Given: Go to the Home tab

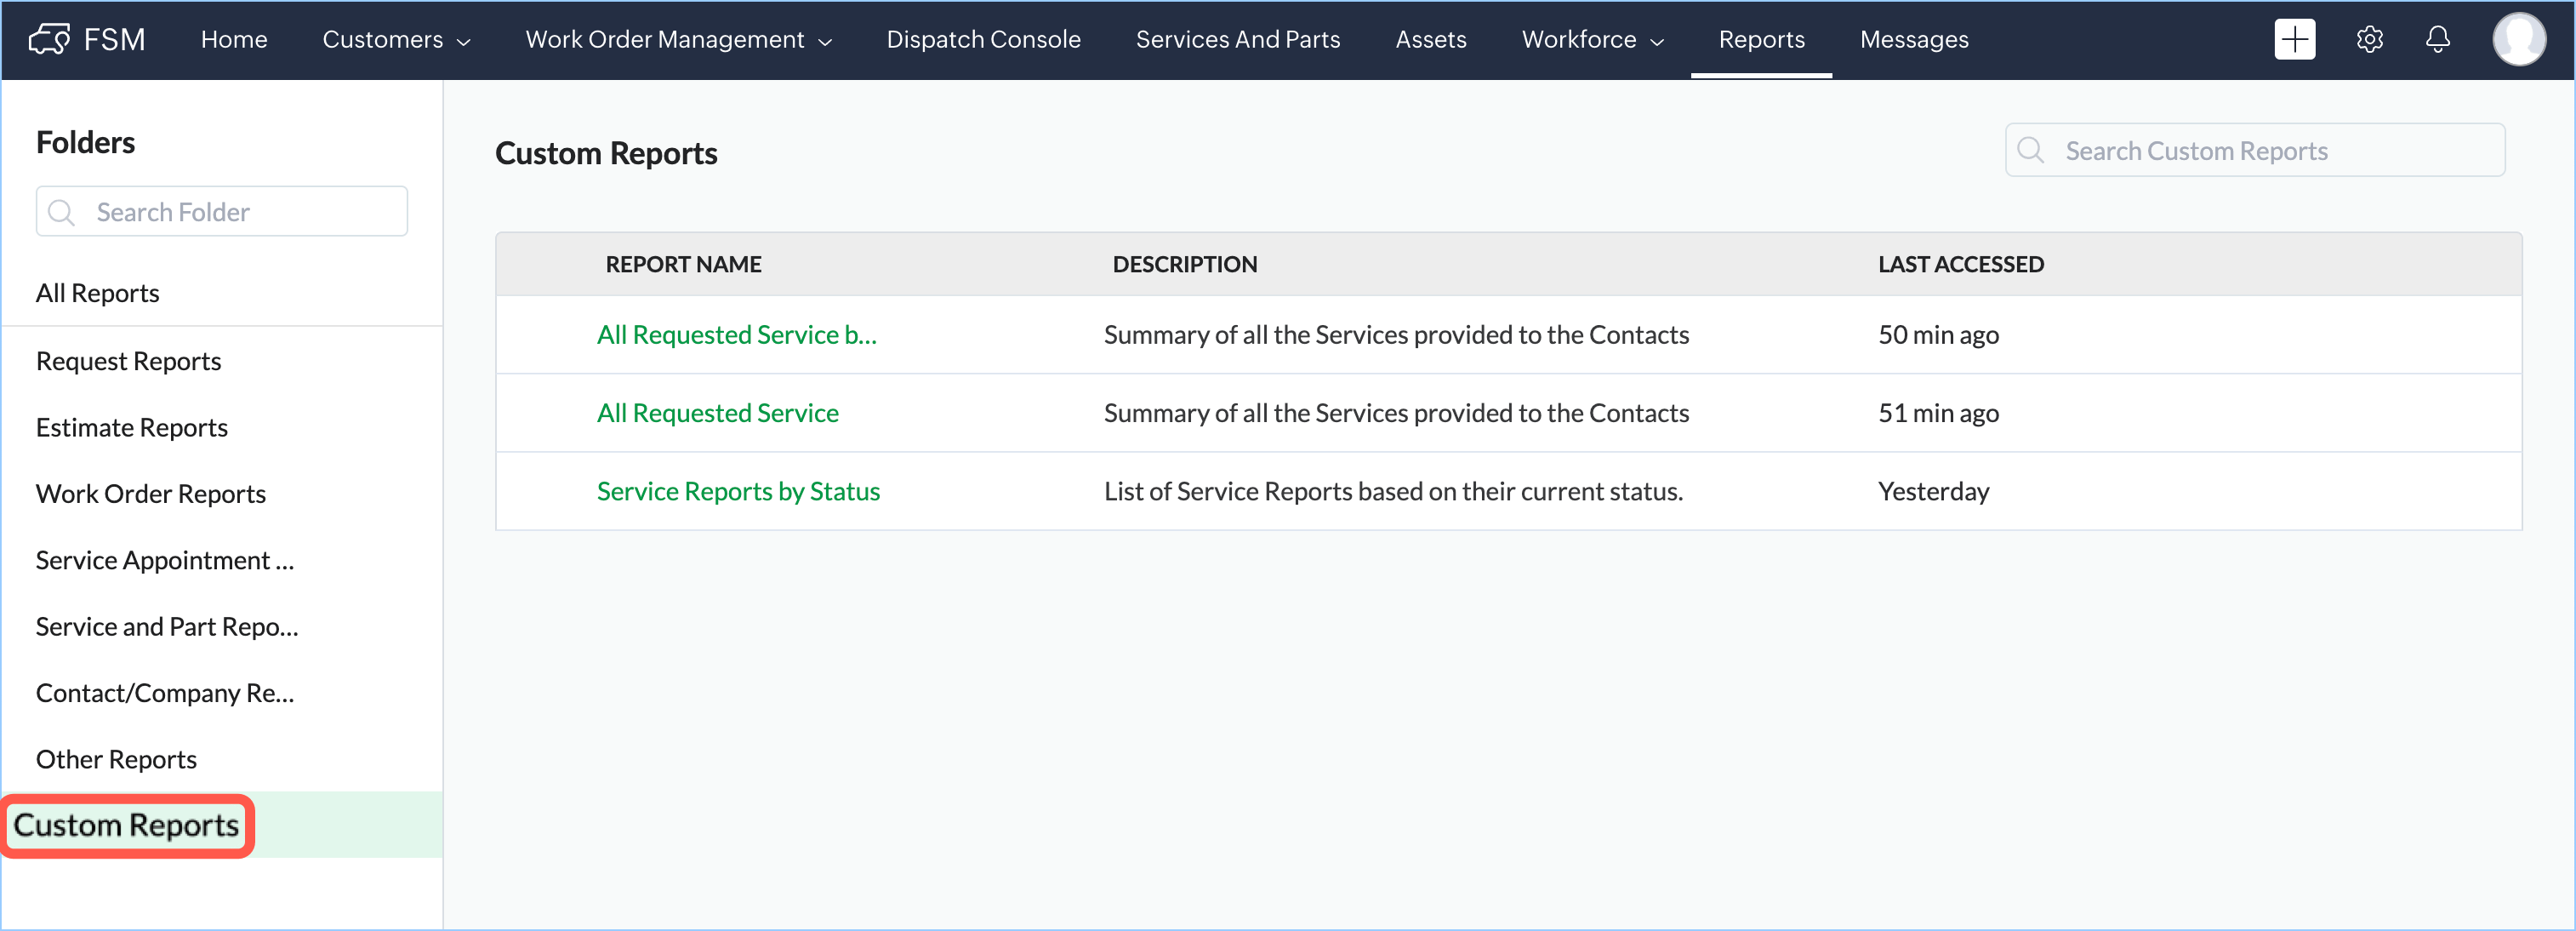Looking at the screenshot, I should click(x=234, y=39).
